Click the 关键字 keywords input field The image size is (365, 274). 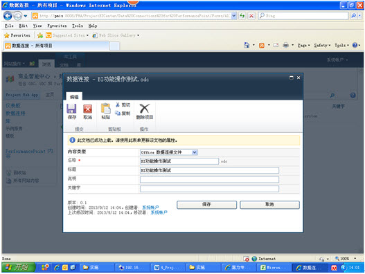tap(209, 189)
